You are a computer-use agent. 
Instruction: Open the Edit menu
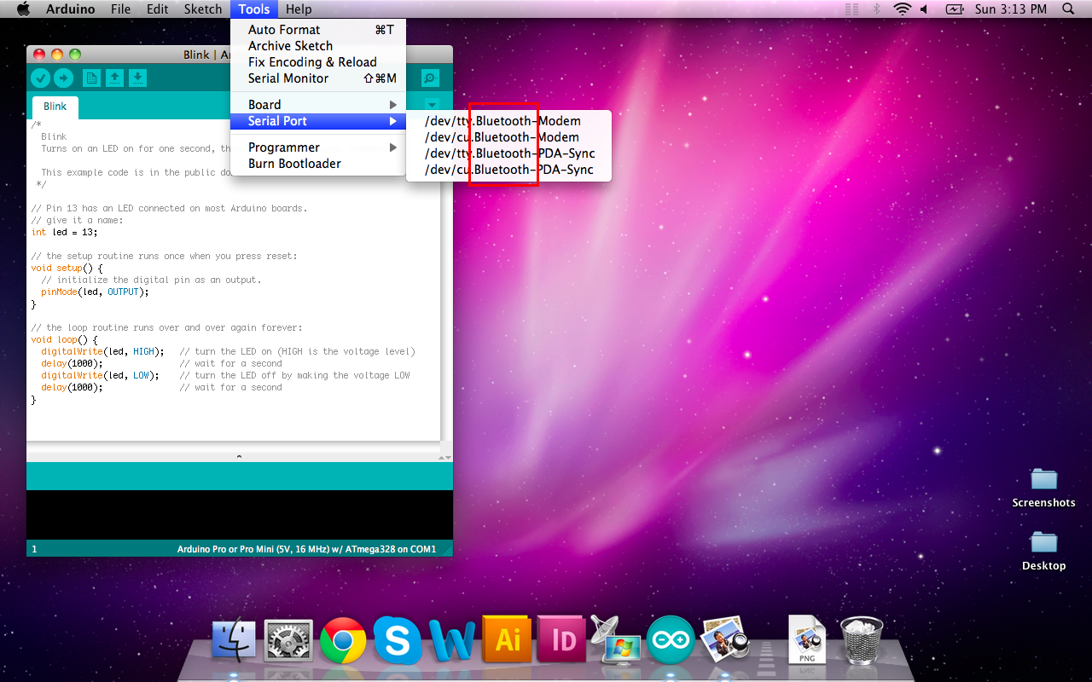(157, 9)
